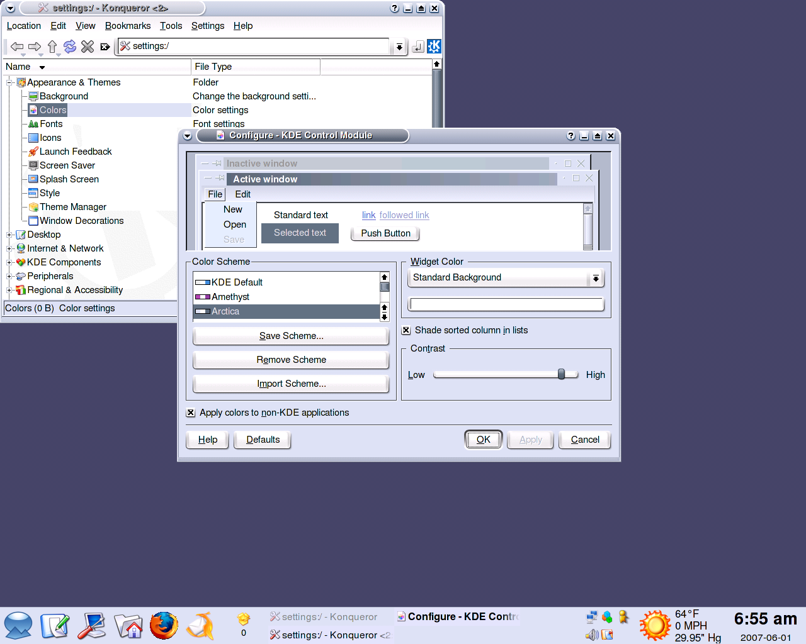This screenshot has width=806, height=644.
Task: Open the Fonts module icon in the tree
Action: (x=33, y=124)
